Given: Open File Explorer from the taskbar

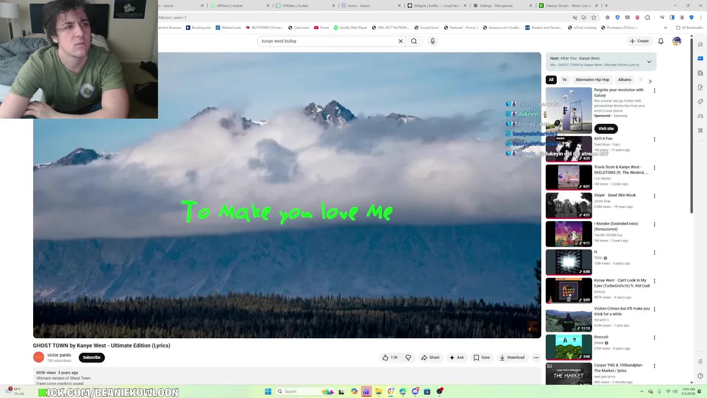Looking at the screenshot, I should [x=378, y=391].
